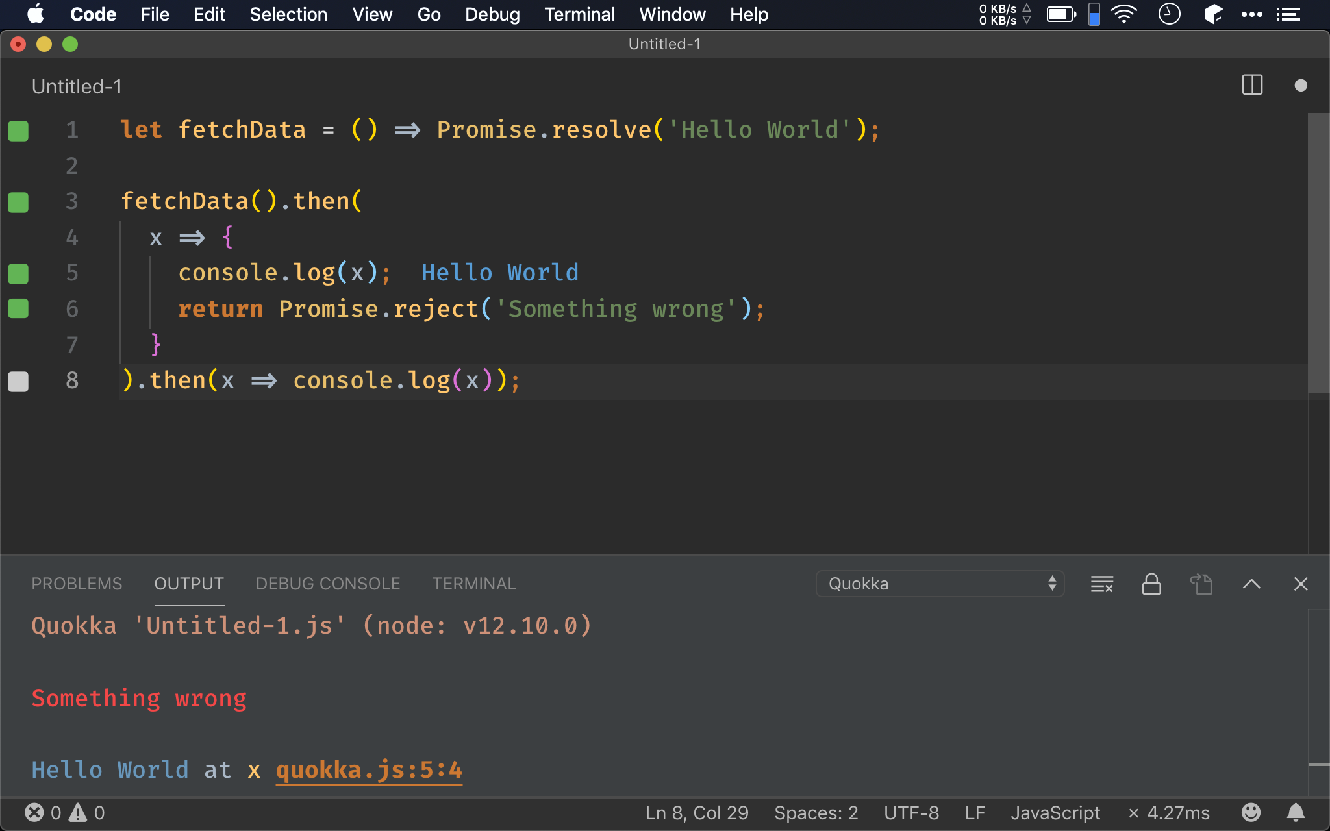This screenshot has width=1330, height=831.
Task: Open the Time Machine clock icon
Action: coord(1169,14)
